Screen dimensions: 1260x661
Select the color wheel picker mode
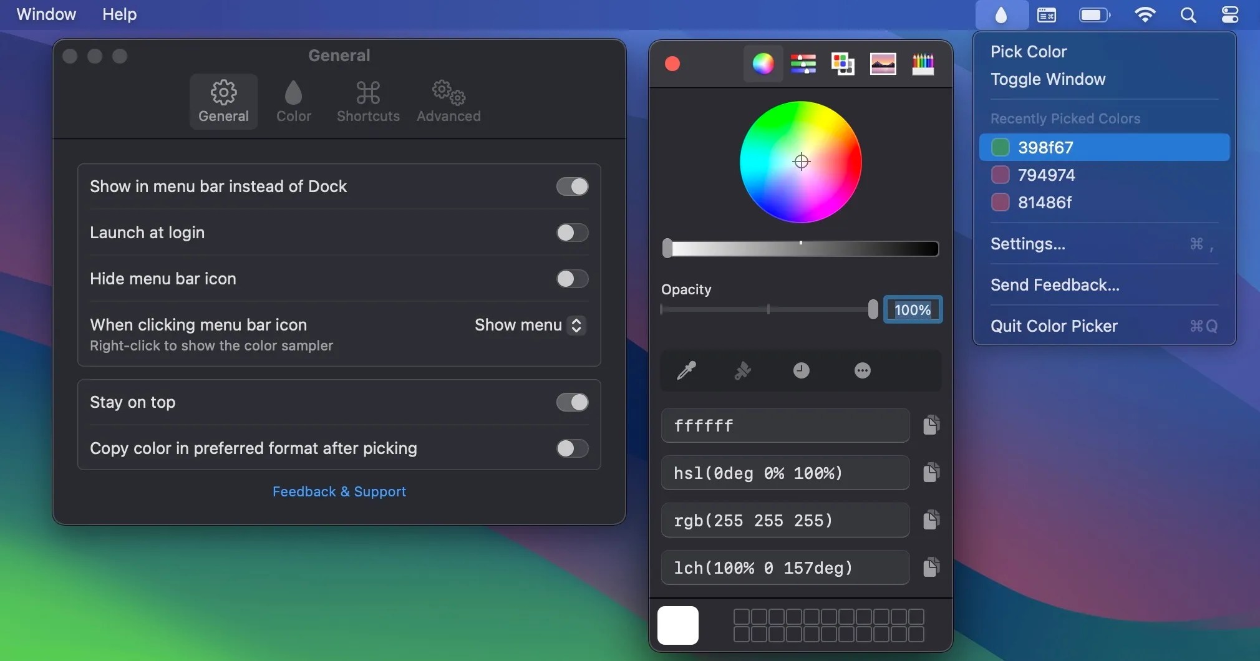[762, 64]
